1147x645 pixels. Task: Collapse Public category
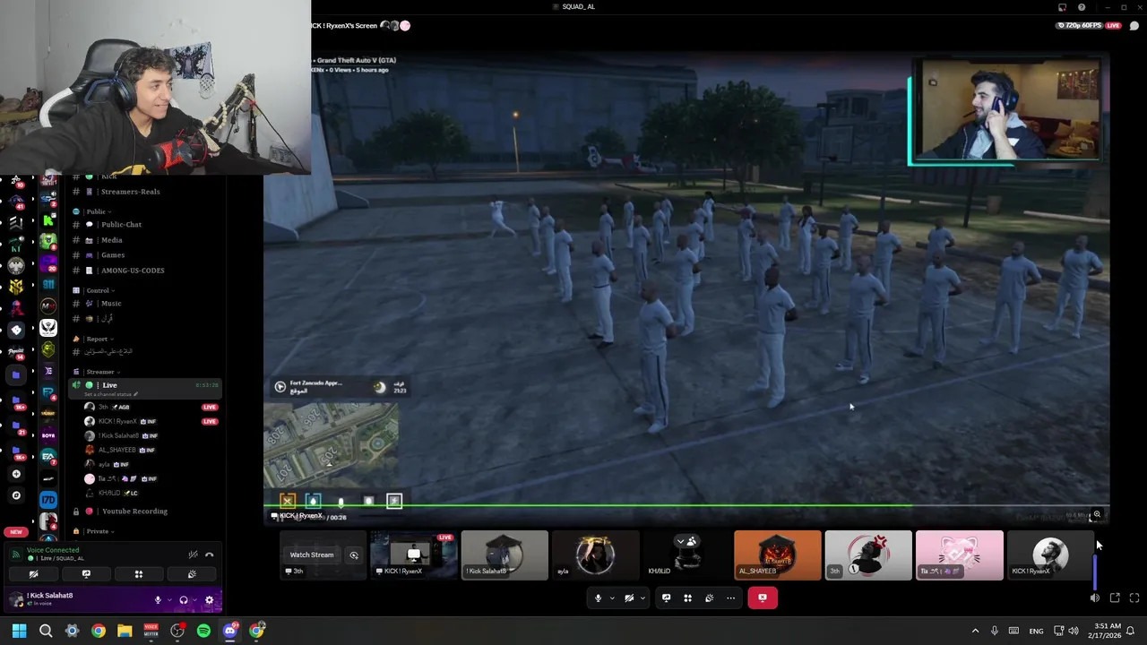(x=98, y=211)
